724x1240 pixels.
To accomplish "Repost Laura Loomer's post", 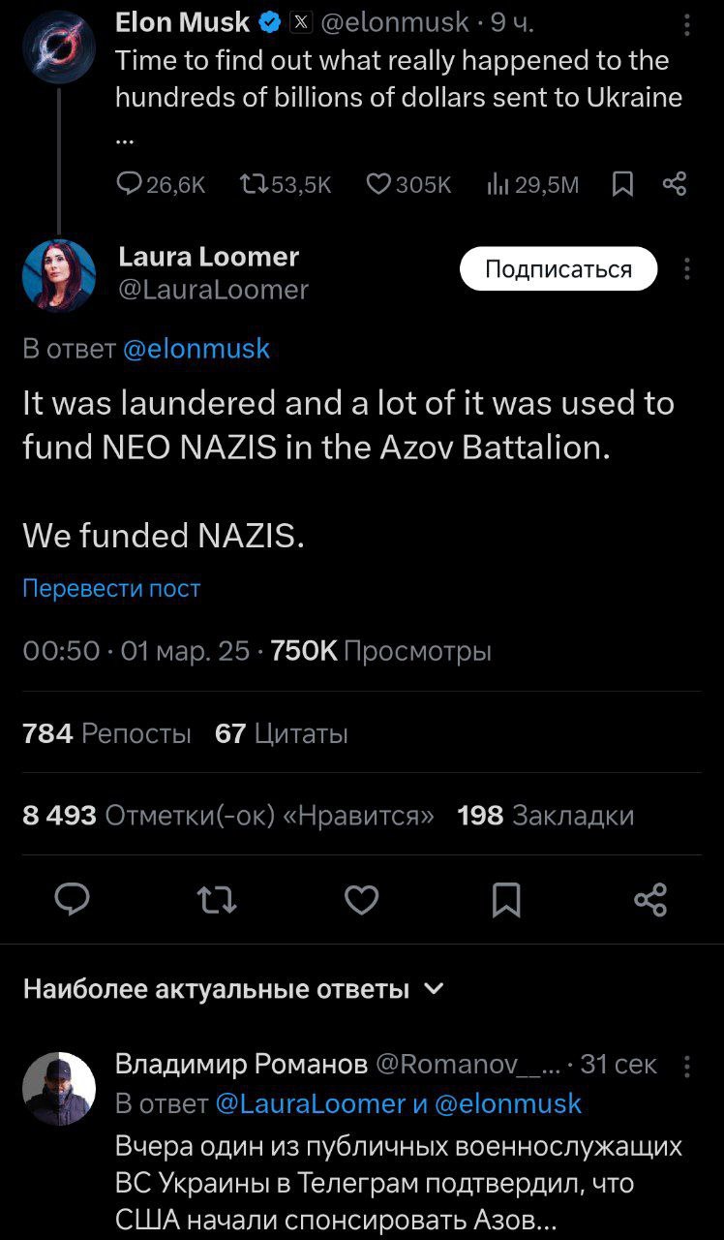I will (x=217, y=901).
